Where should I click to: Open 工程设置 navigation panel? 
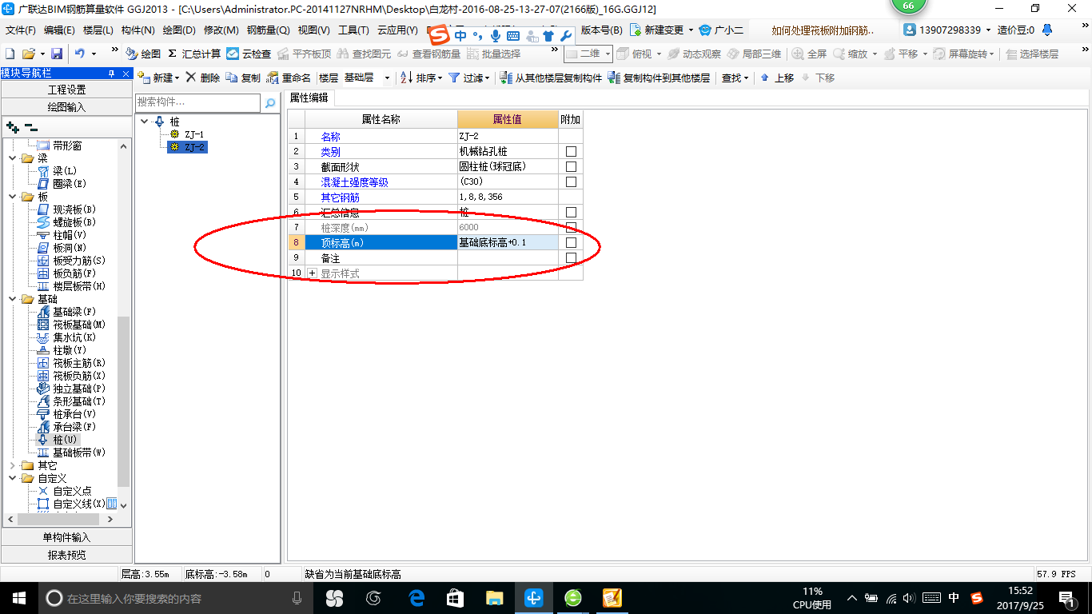pyautogui.click(x=66, y=90)
